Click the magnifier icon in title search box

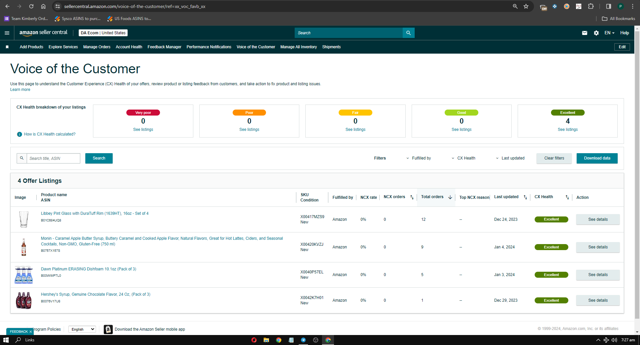(x=22, y=158)
